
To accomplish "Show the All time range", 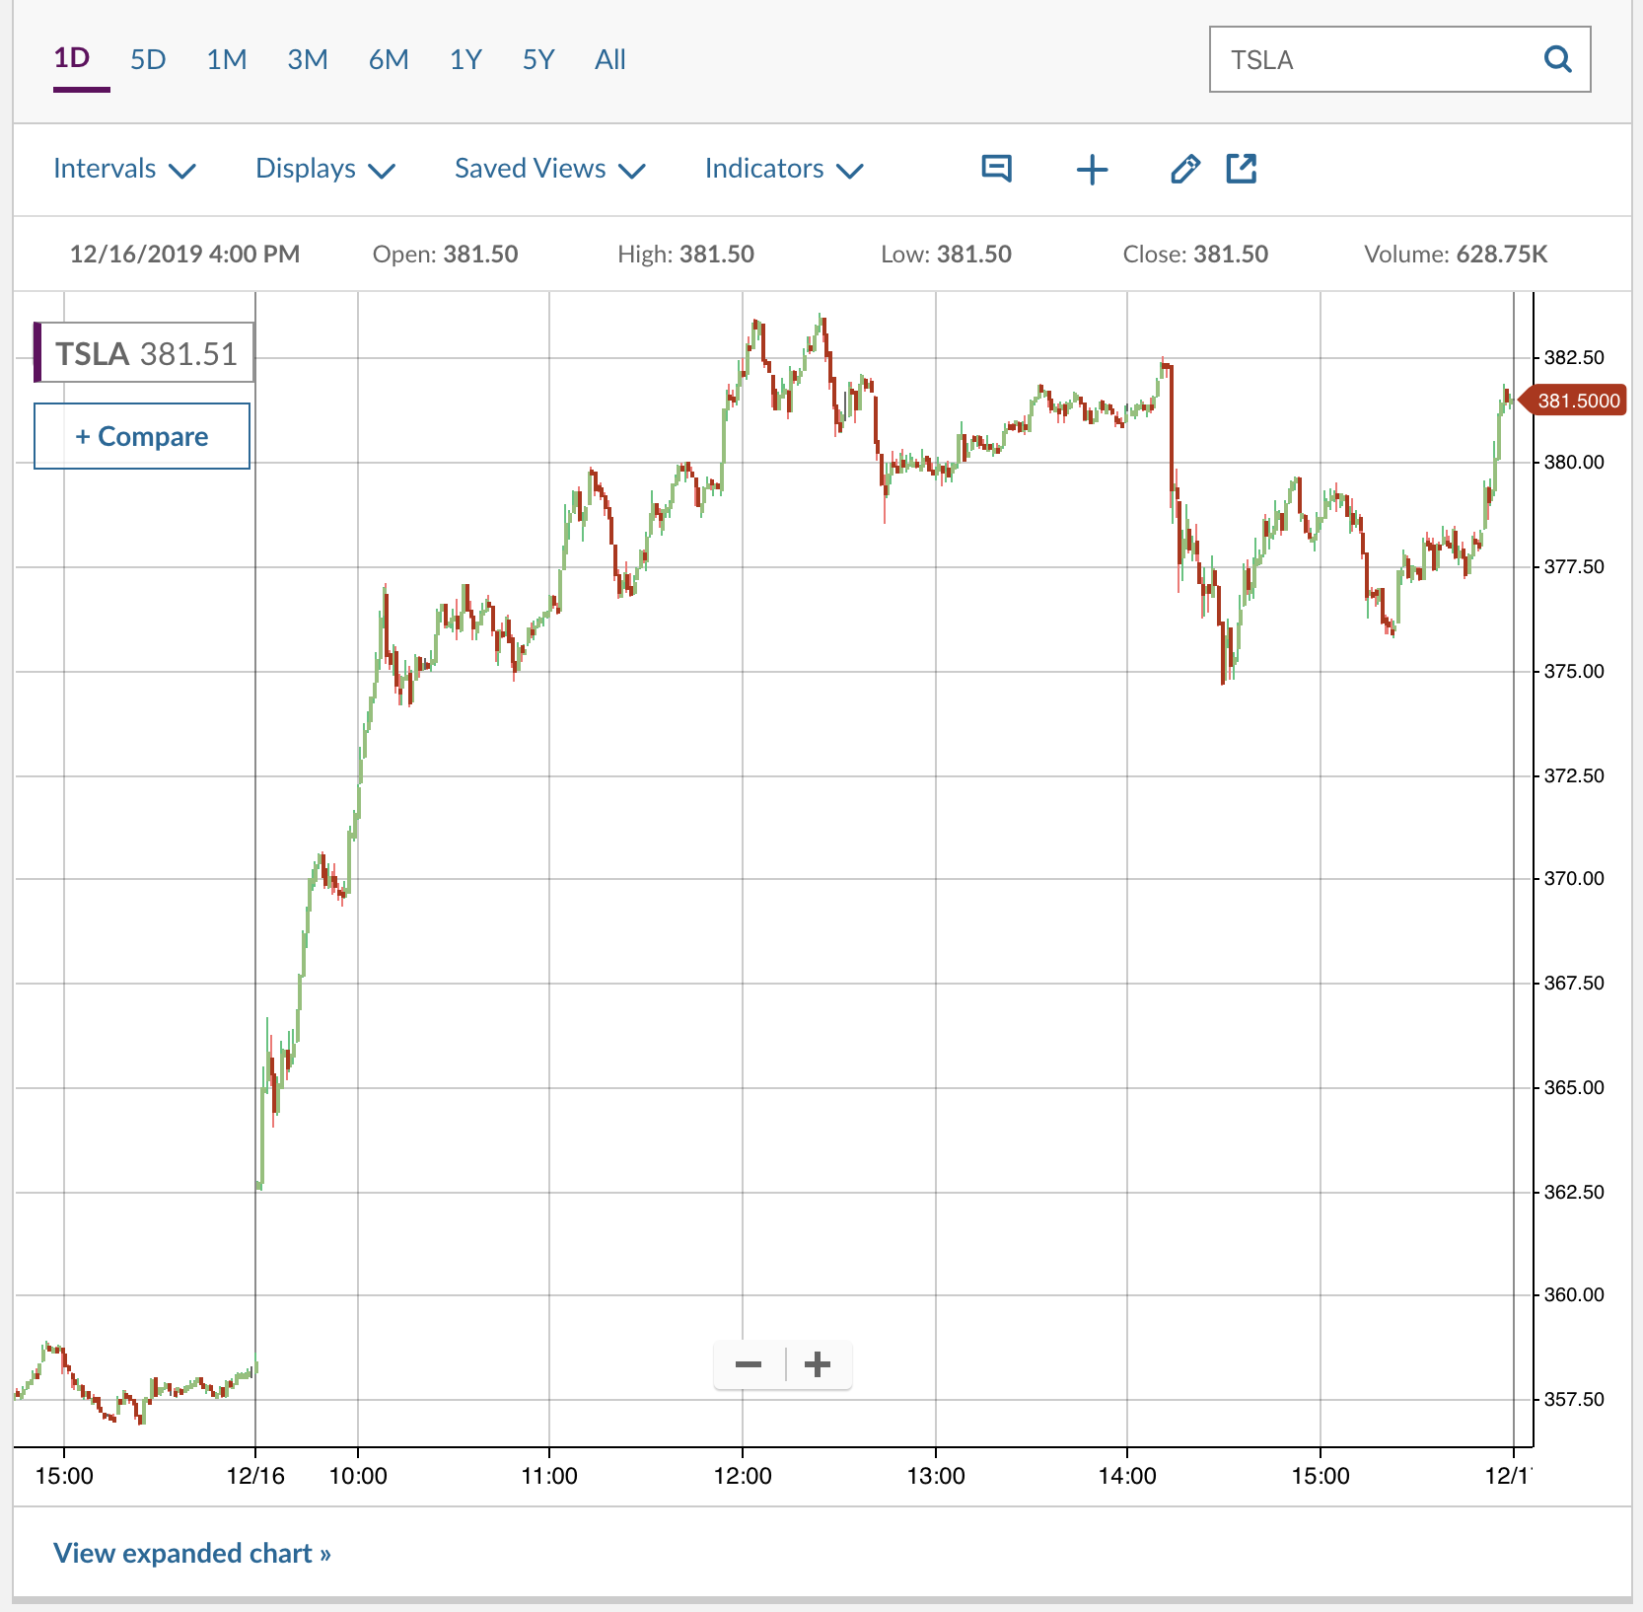I will pos(609,60).
